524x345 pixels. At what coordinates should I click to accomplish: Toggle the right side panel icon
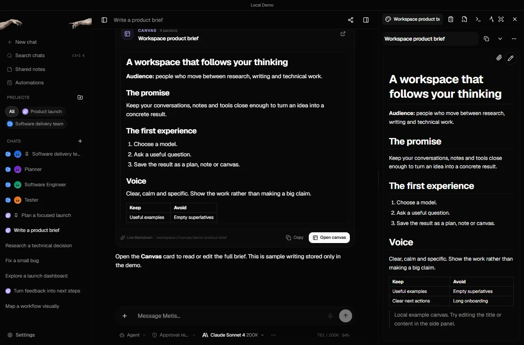point(366,20)
